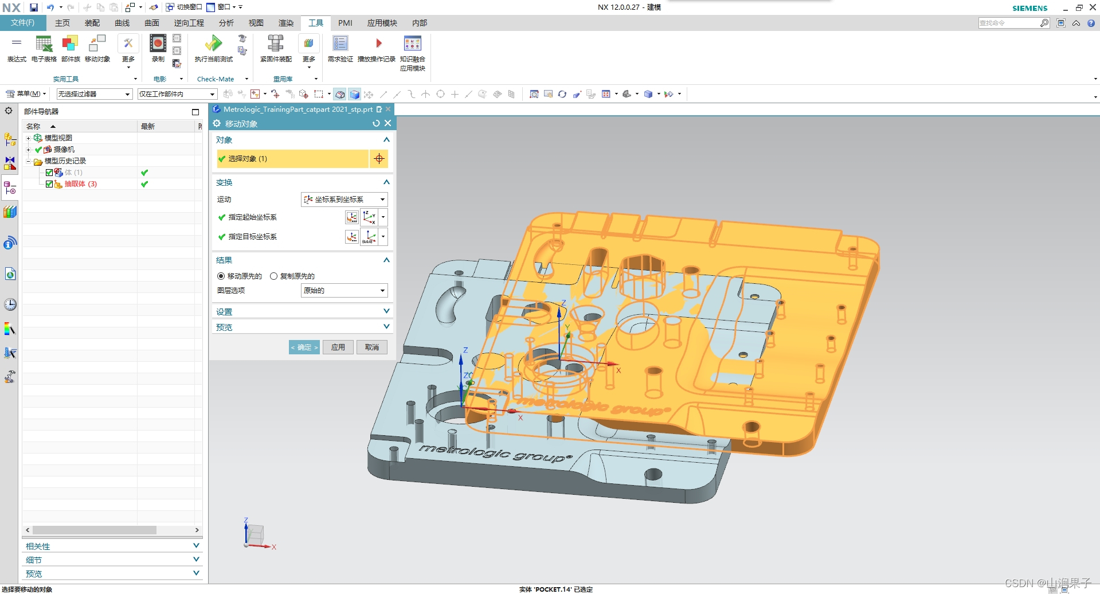The height and width of the screenshot is (594, 1100).
Task: Click the 应用 apply button
Action: (x=338, y=347)
